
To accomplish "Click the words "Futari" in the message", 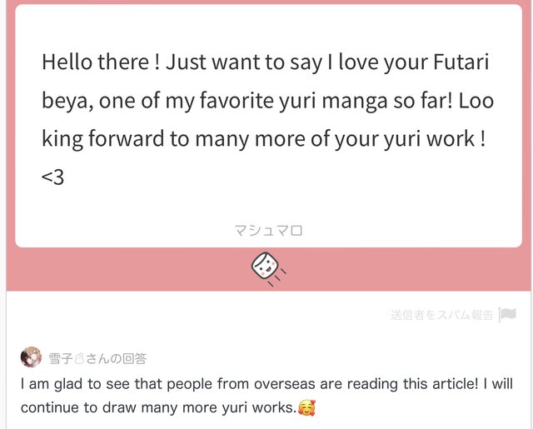I will coord(461,62).
